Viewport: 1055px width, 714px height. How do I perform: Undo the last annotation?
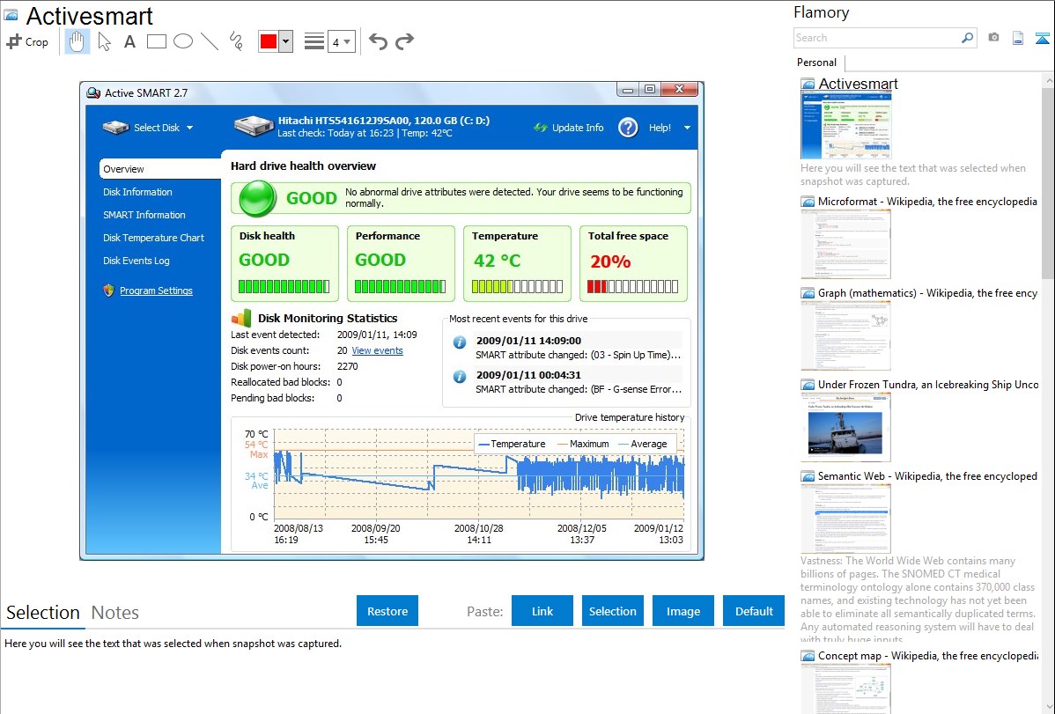[378, 41]
